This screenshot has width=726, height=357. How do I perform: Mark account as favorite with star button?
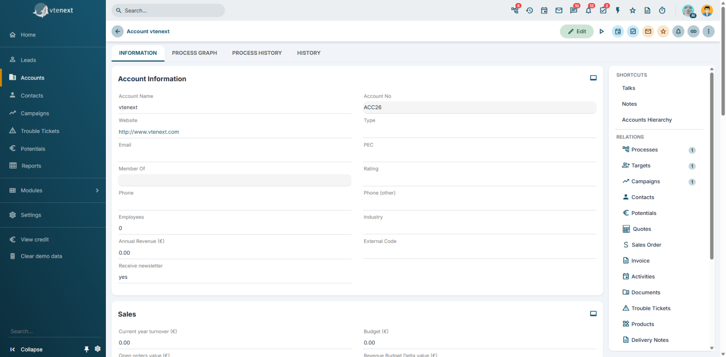[x=663, y=32]
